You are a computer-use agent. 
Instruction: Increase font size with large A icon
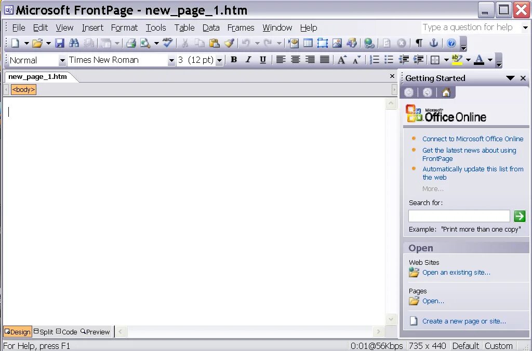[342, 60]
